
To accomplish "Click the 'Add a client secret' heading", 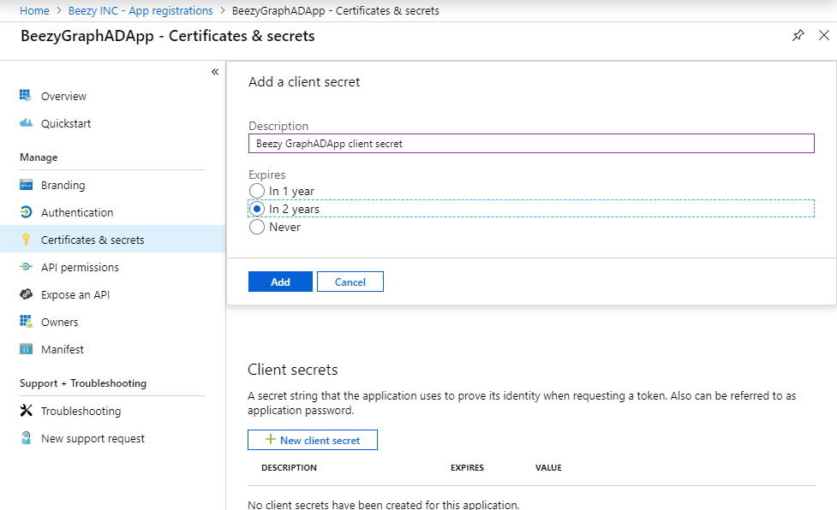I will pos(304,81).
